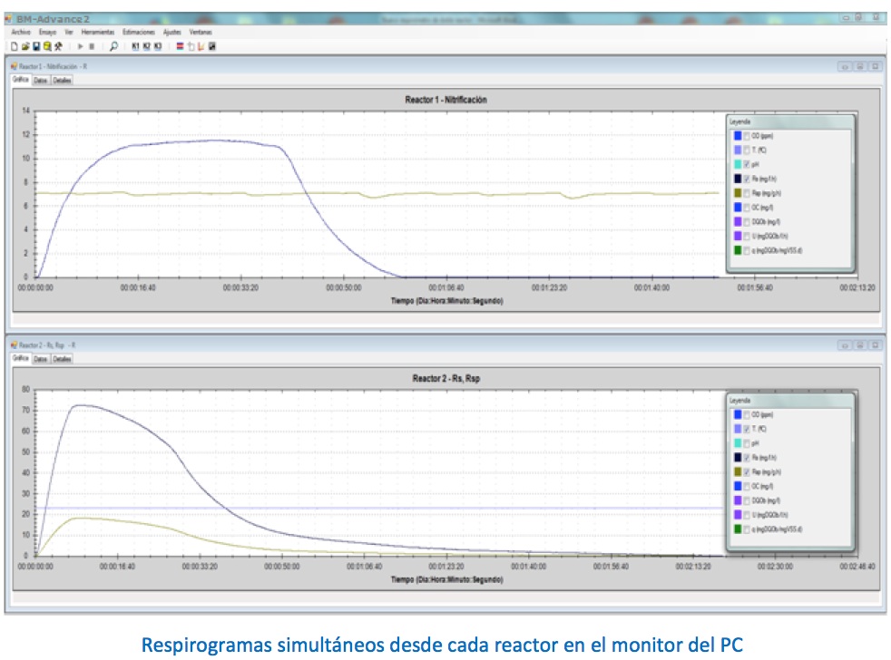
Task: Start the test with the Play icon
Action: 80,46
